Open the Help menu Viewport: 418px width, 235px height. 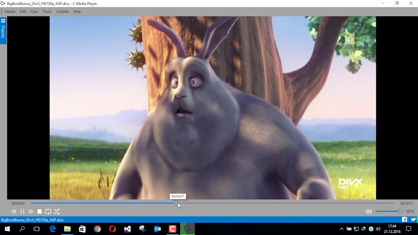point(77,11)
